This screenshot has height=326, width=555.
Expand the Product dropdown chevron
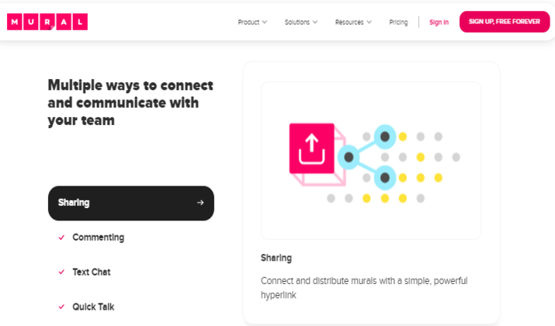click(x=265, y=23)
